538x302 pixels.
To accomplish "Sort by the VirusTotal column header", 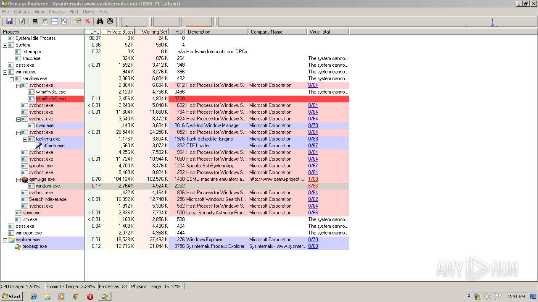I will [328, 32].
